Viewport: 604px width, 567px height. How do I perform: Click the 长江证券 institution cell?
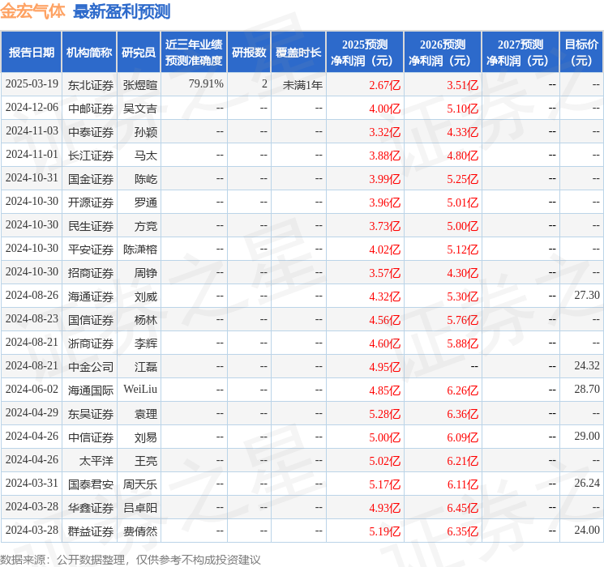point(91,156)
